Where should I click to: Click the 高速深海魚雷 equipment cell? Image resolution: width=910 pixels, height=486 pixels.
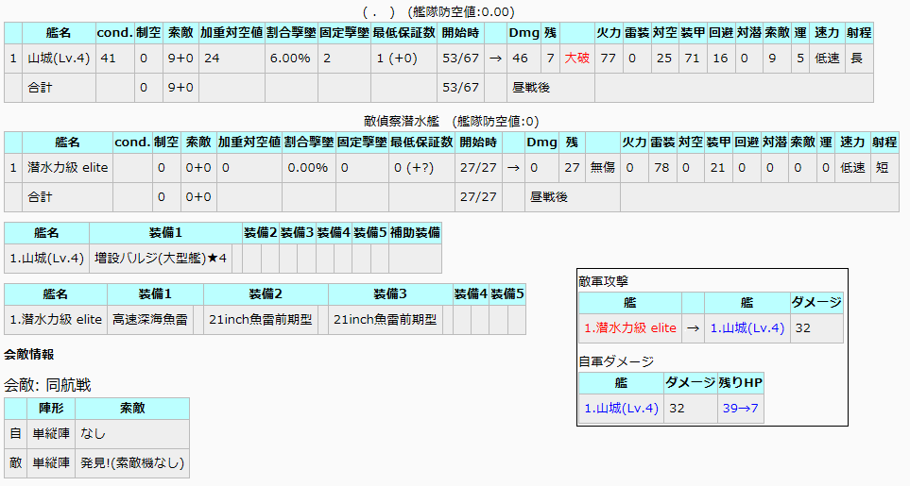click(x=149, y=319)
